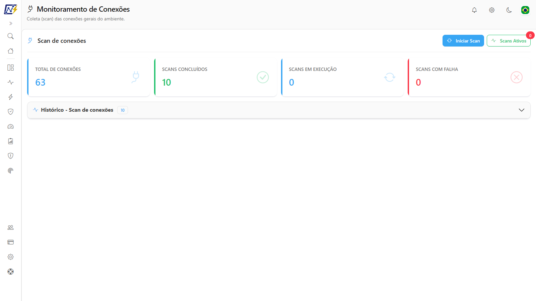536x301 pixels.
Task: Click the Scan de conexões section heading
Action: [x=62, y=41]
